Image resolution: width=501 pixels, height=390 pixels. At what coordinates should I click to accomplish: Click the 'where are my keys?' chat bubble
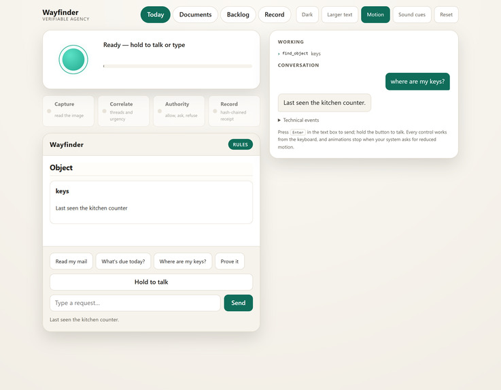[x=417, y=82]
